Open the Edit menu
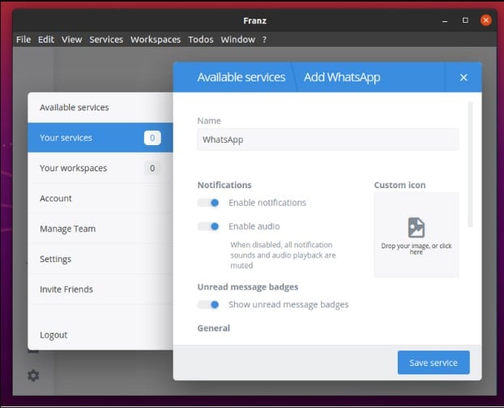 pos(46,39)
